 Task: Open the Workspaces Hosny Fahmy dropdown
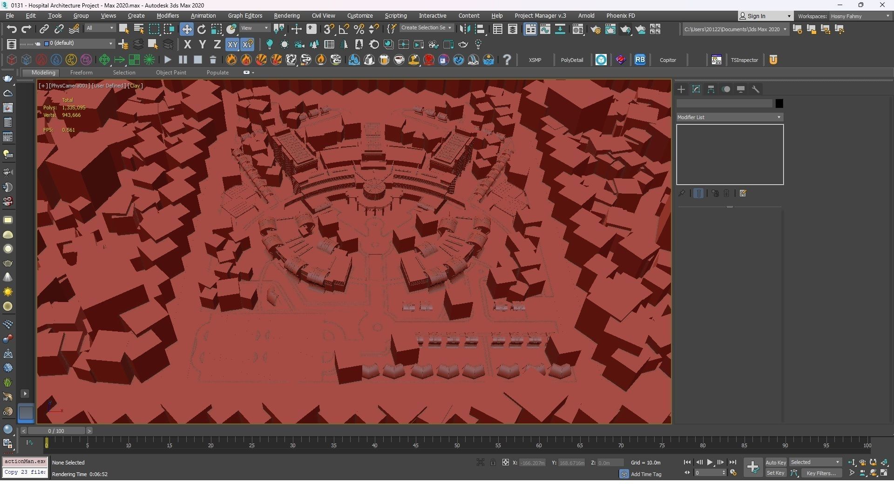860,16
